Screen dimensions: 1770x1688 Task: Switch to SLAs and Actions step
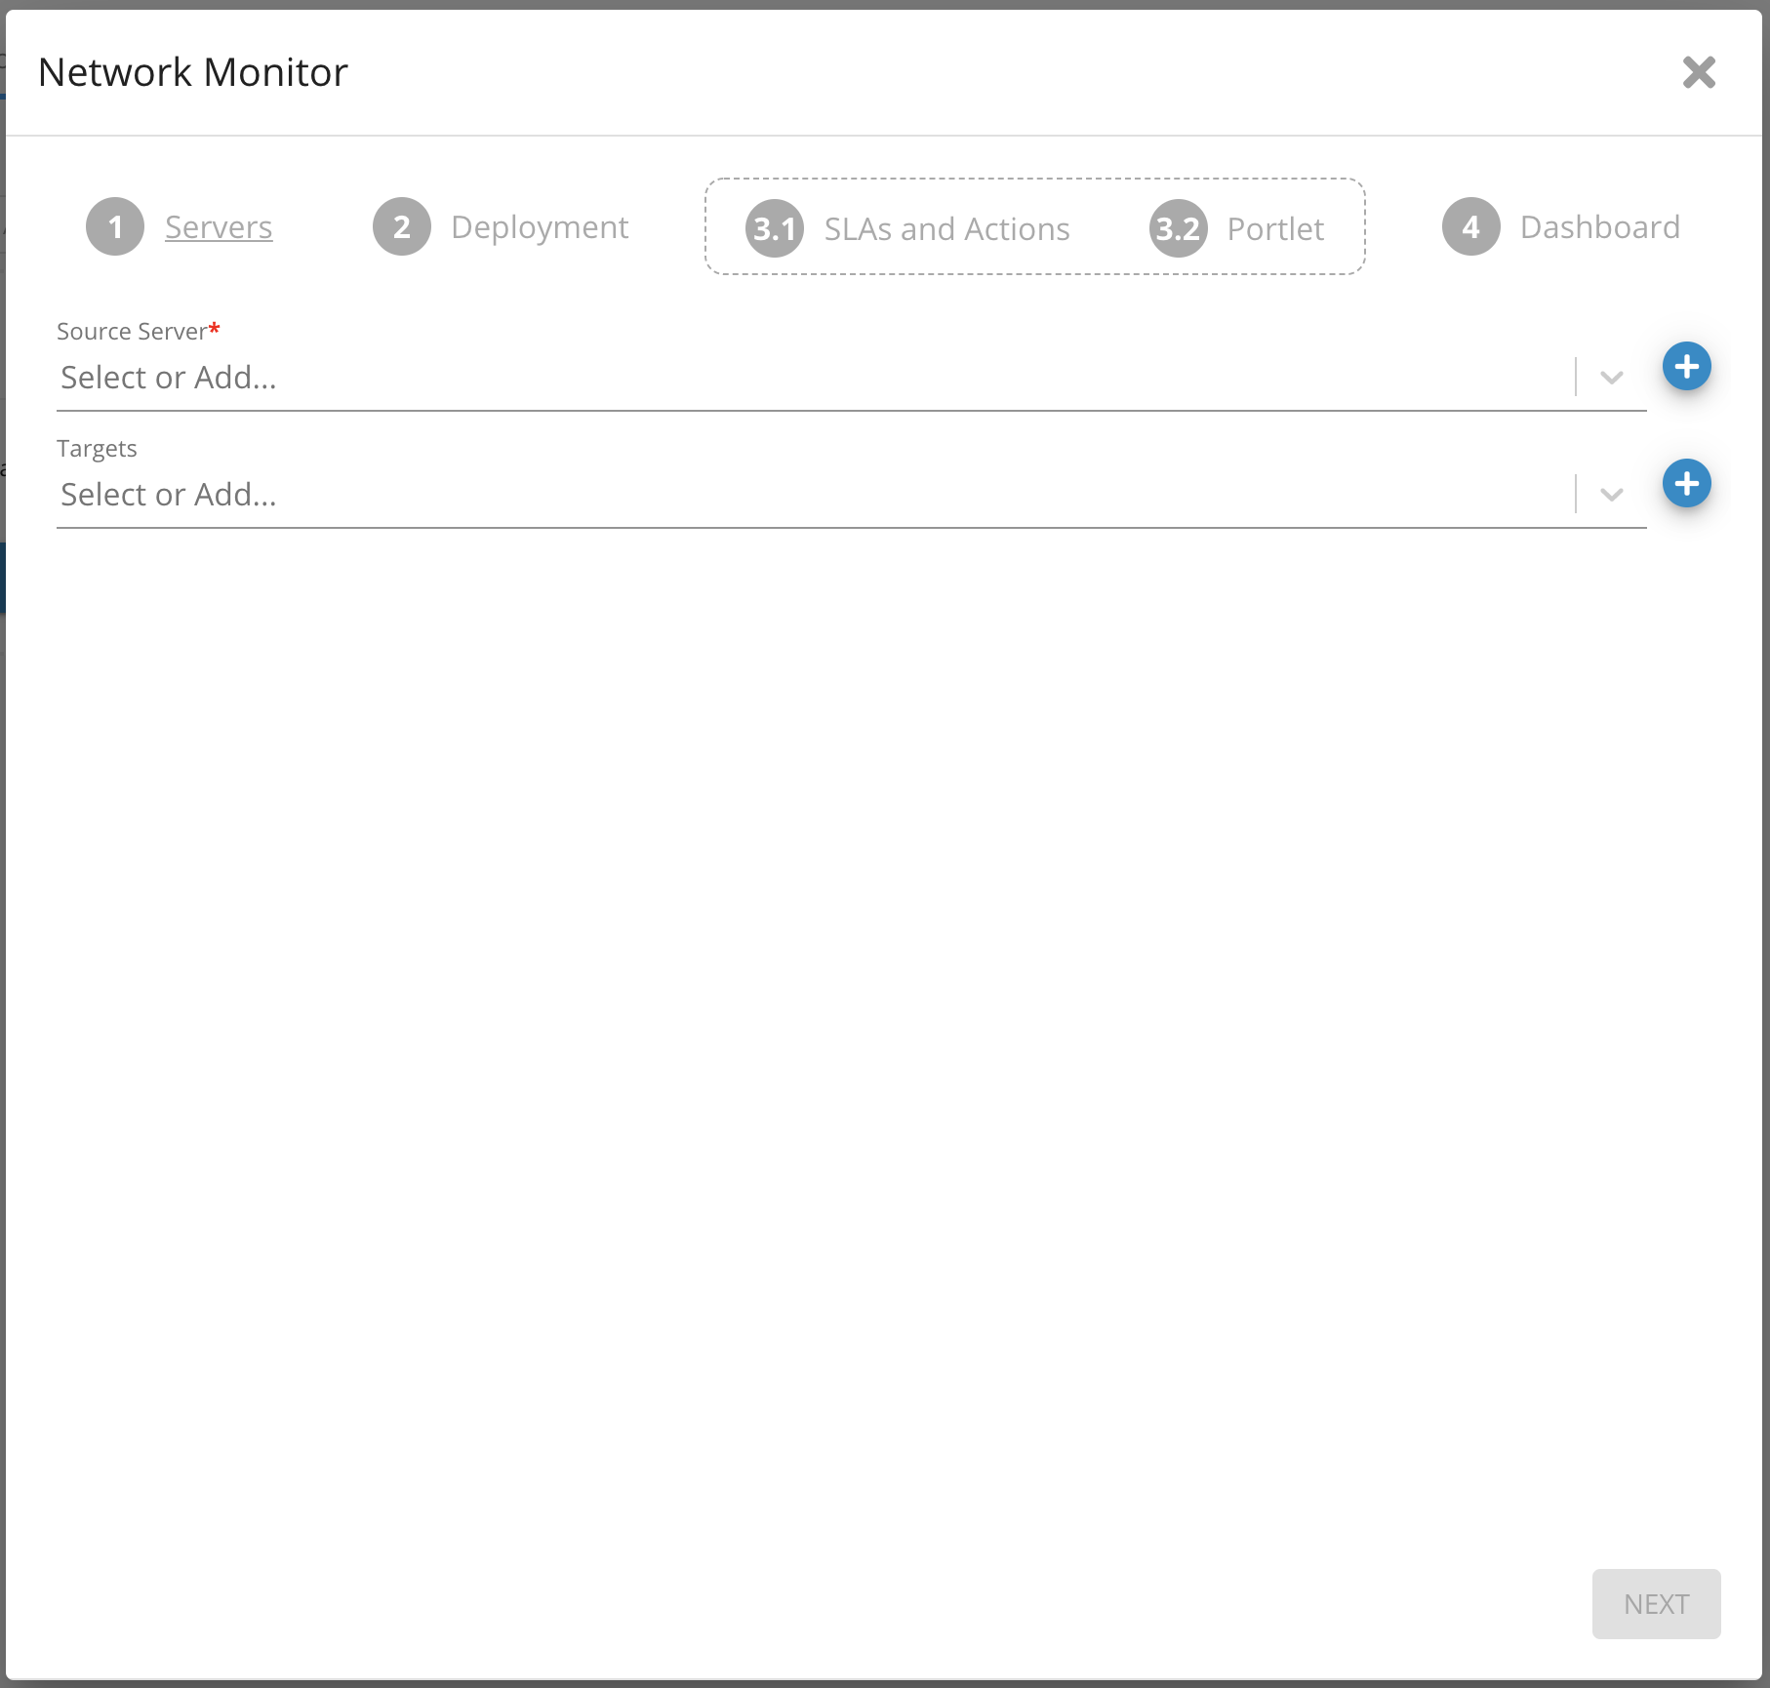pos(946,228)
